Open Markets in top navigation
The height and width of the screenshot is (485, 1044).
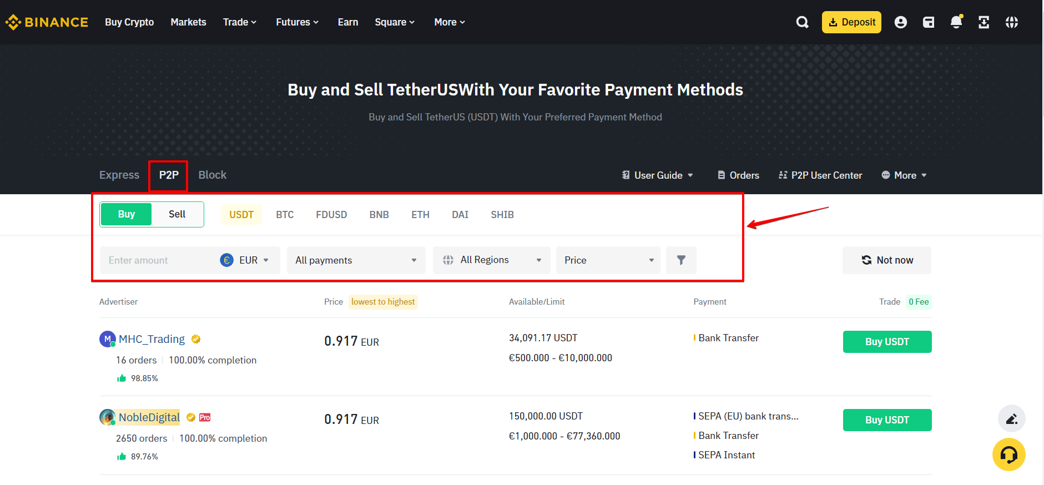(x=188, y=22)
